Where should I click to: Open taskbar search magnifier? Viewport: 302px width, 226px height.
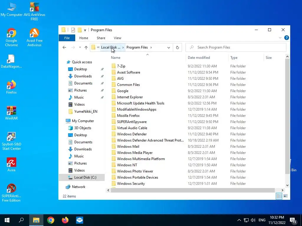point(21,220)
